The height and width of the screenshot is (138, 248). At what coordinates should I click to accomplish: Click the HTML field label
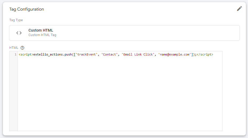pyautogui.click(x=14, y=48)
